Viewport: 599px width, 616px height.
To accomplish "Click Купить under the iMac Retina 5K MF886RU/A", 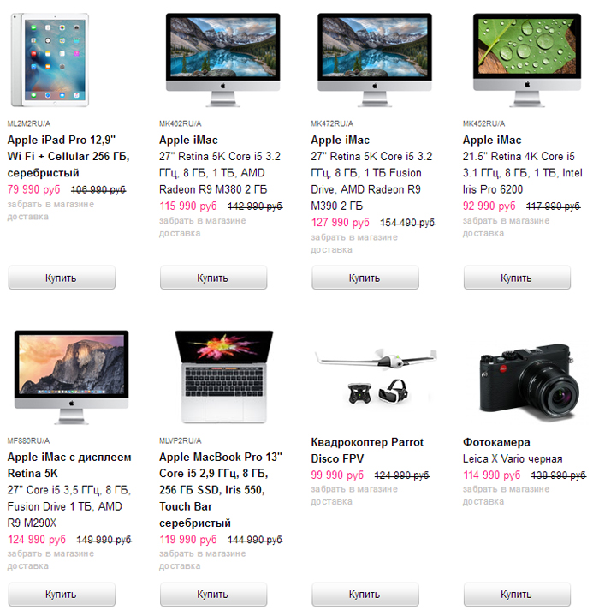I will click(62, 595).
